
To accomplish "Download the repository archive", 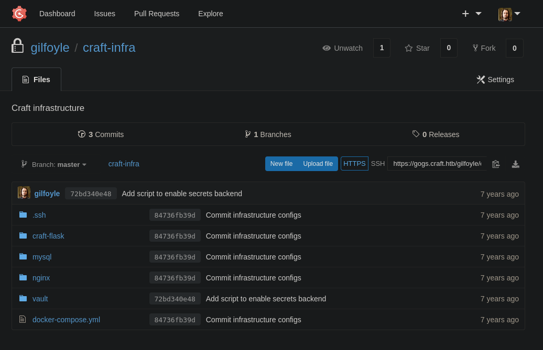I will click(x=515, y=164).
